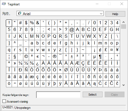The width and height of the screenshot is (128, 111).
Task: Click the section sign § character
Action: coord(15,57)
